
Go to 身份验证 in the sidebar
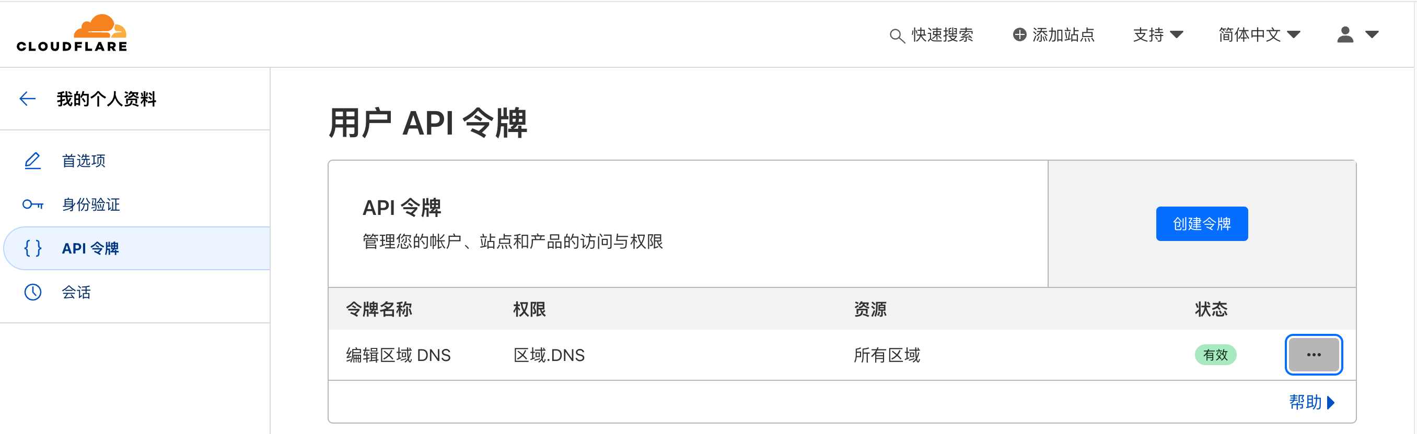click(x=91, y=205)
